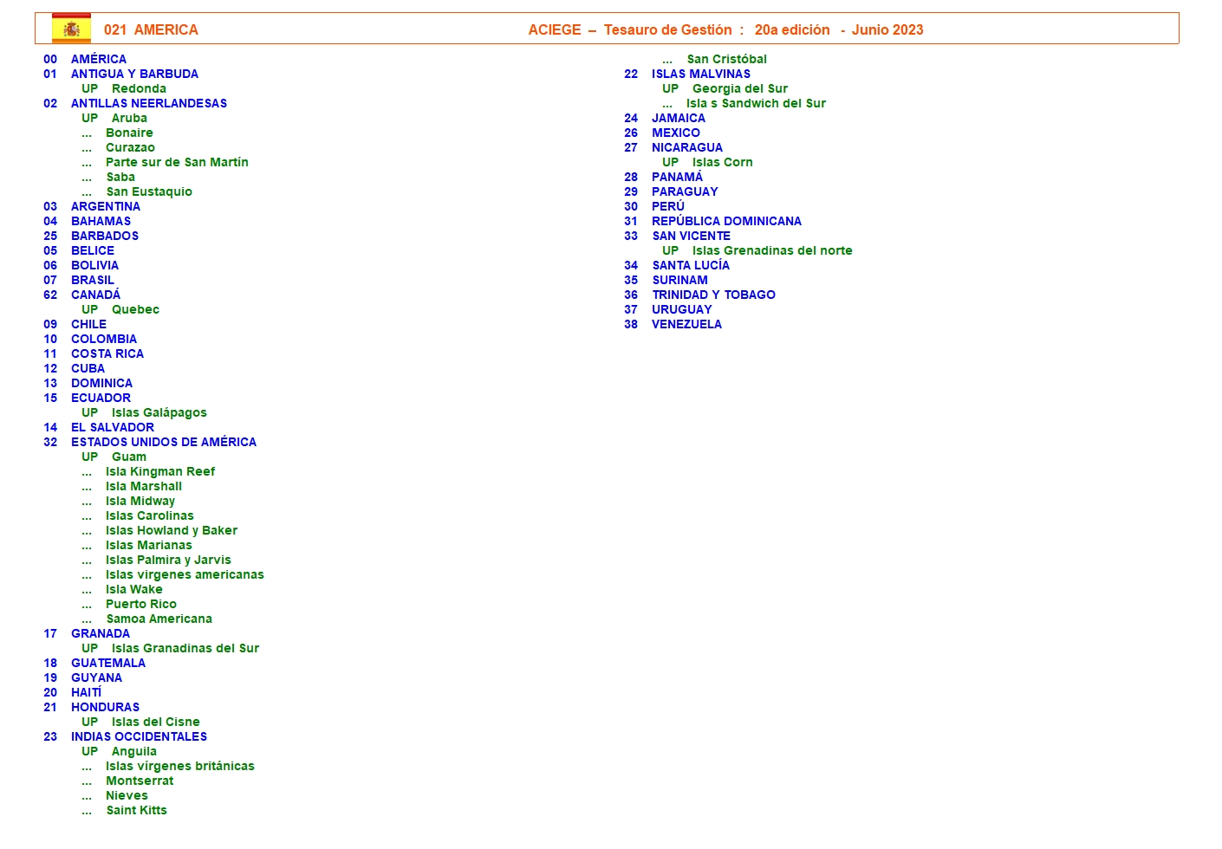Click the ISLAS MALVINAS entry
This screenshot has height=849, width=1222.
(x=700, y=74)
